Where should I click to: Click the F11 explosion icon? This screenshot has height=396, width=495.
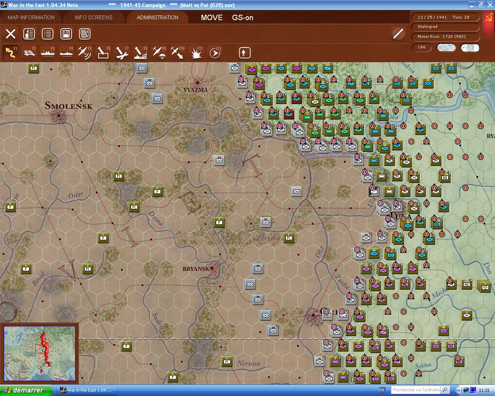coord(196,52)
